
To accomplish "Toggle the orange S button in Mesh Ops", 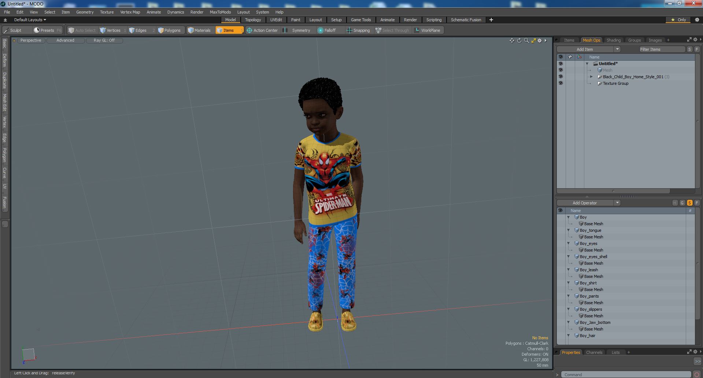I will click(x=689, y=203).
